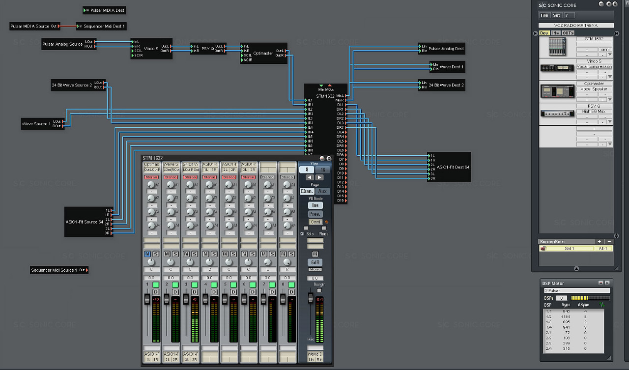629x370 pixels.
Task: Click the PSY Q module in routing window
Action: coord(207,49)
